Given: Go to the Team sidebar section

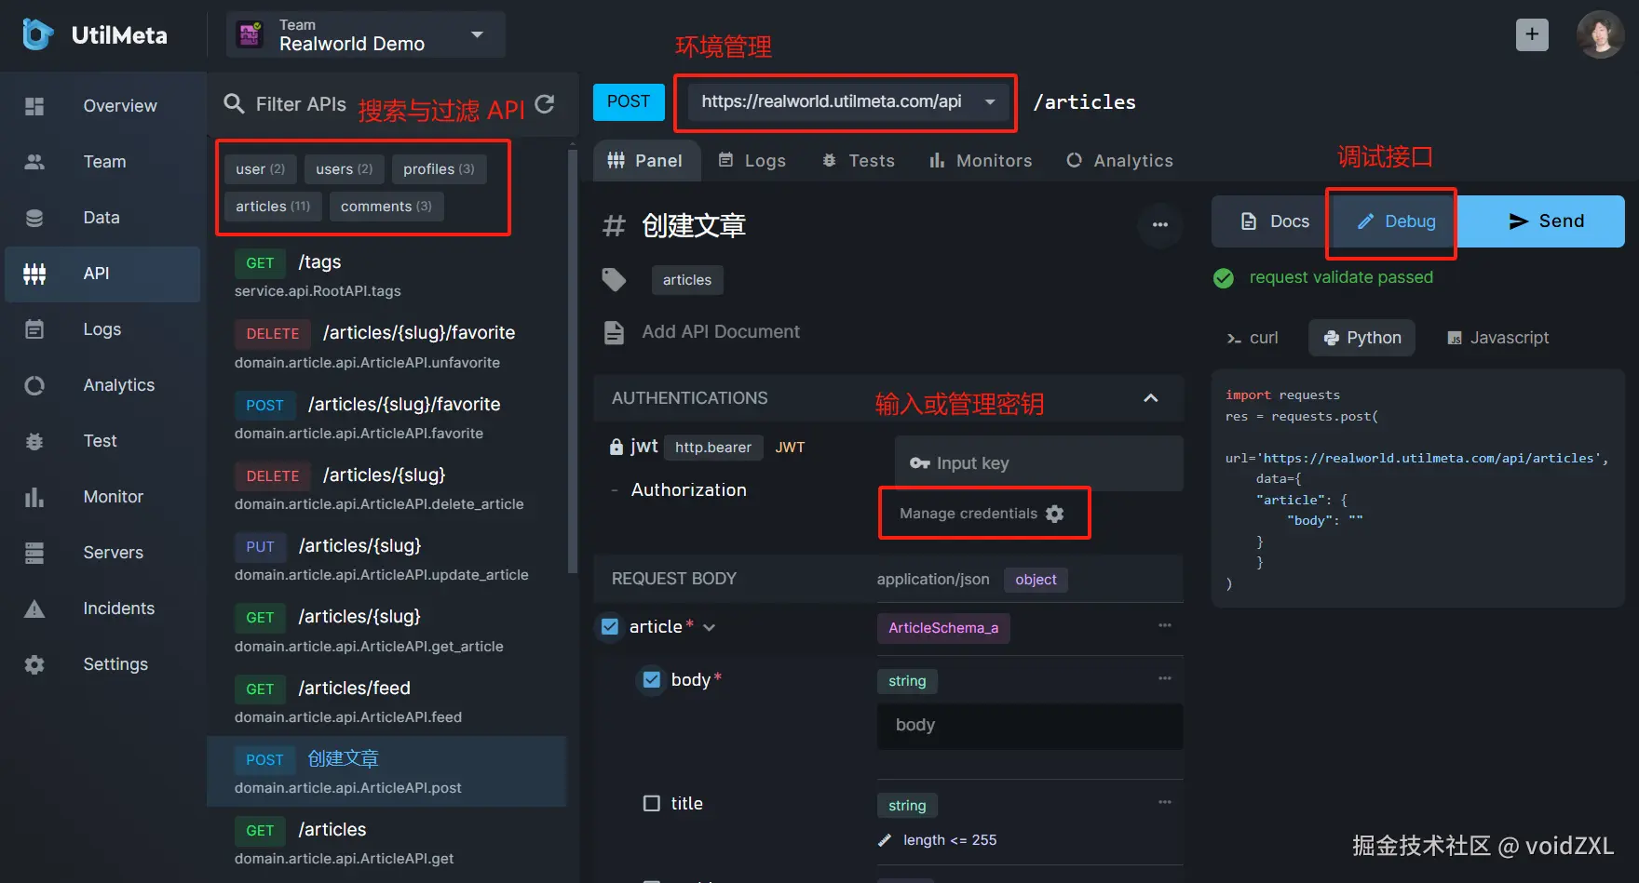Looking at the screenshot, I should [102, 162].
